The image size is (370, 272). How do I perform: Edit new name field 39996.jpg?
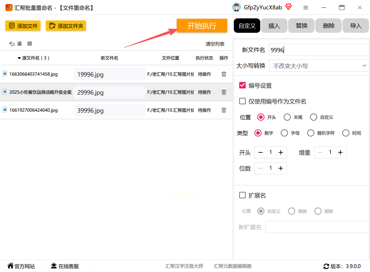coord(109,110)
